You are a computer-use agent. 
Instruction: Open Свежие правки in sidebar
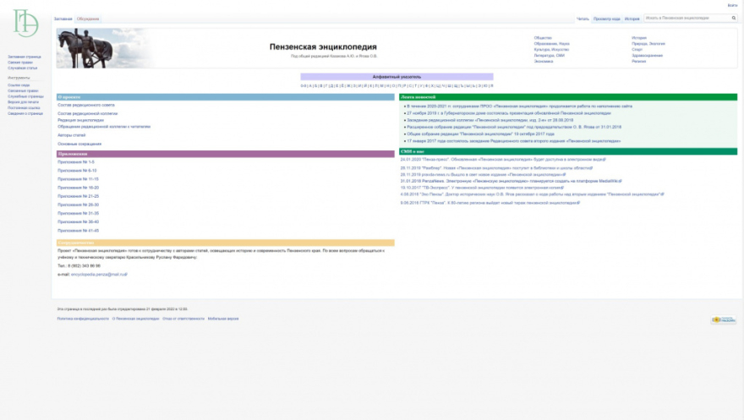point(20,62)
